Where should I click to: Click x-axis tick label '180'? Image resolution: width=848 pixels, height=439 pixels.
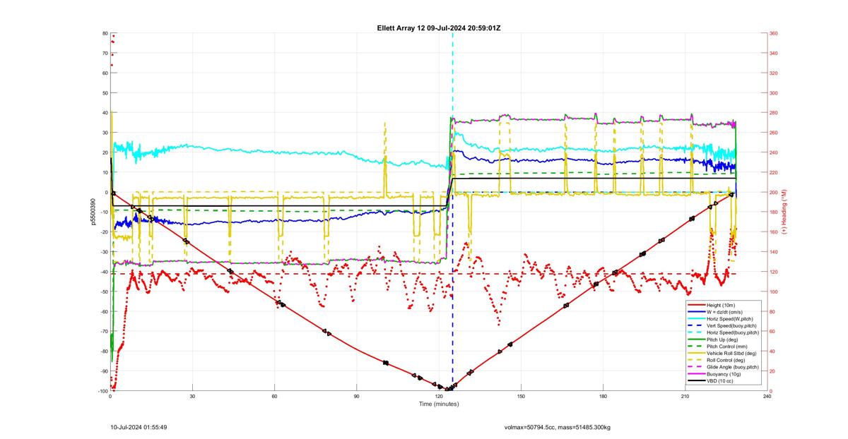[603, 397]
